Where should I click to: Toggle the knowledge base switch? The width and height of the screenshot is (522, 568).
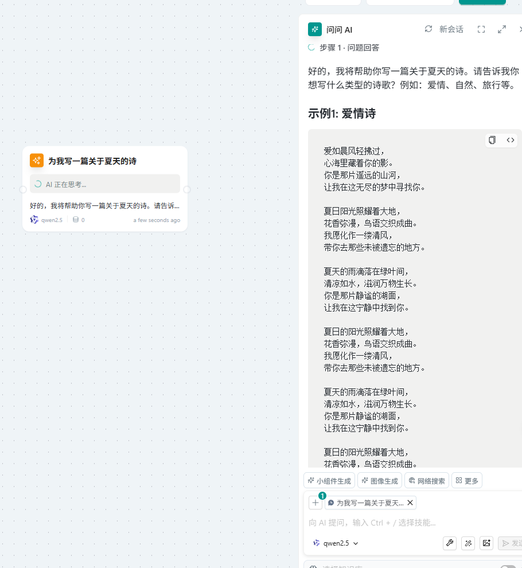[508, 566]
